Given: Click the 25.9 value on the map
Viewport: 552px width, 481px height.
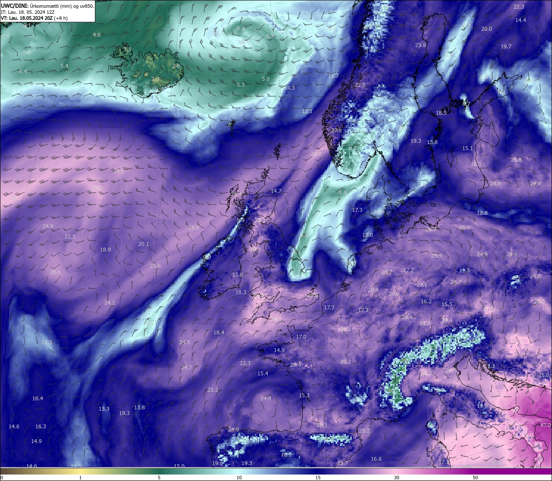Looking at the screenshot, I should [x=436, y=255].
